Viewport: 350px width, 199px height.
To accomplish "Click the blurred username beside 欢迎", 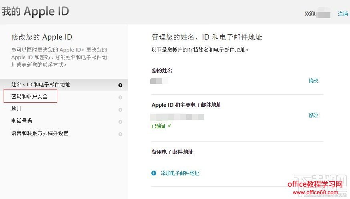I will (324, 14).
